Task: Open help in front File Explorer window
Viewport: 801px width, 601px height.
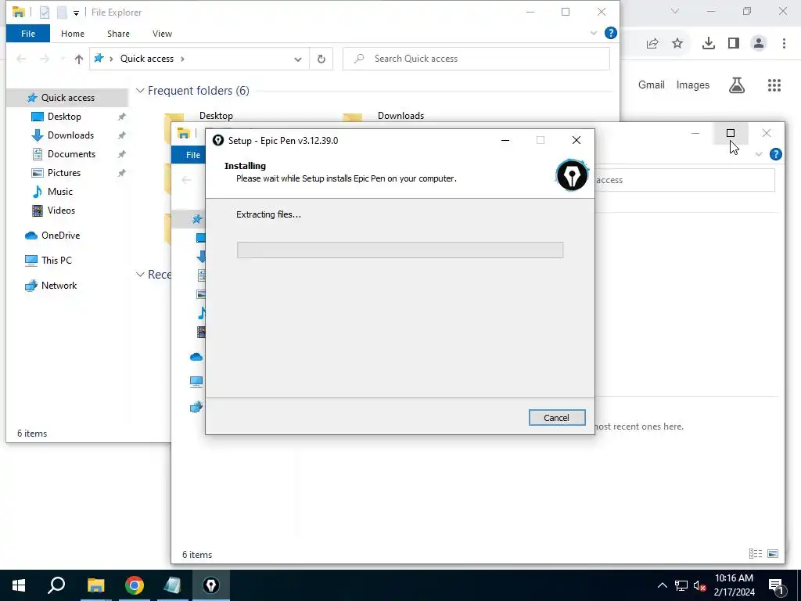Action: (775, 154)
